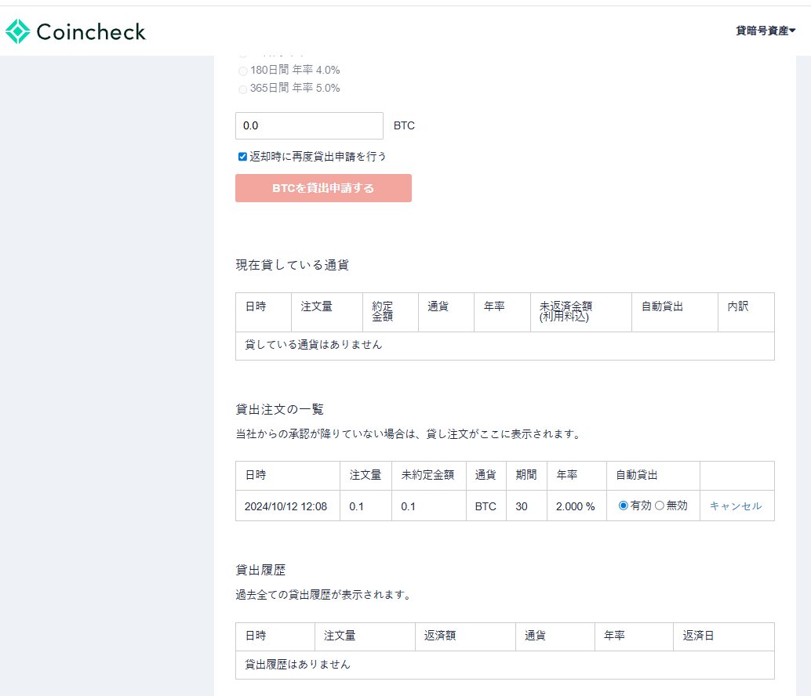
Task: Select 有効 auto-lending radio button
Action: point(624,506)
